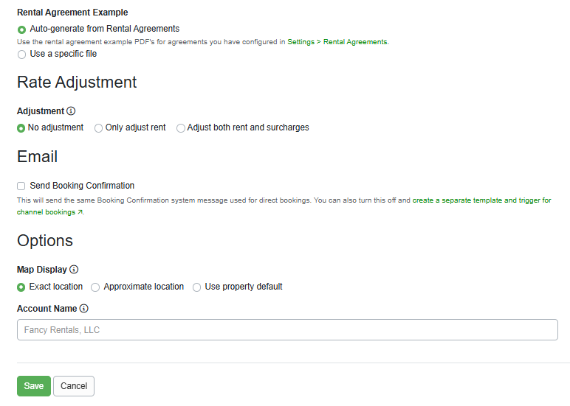Click the info icon next to Adjustment

click(x=71, y=111)
